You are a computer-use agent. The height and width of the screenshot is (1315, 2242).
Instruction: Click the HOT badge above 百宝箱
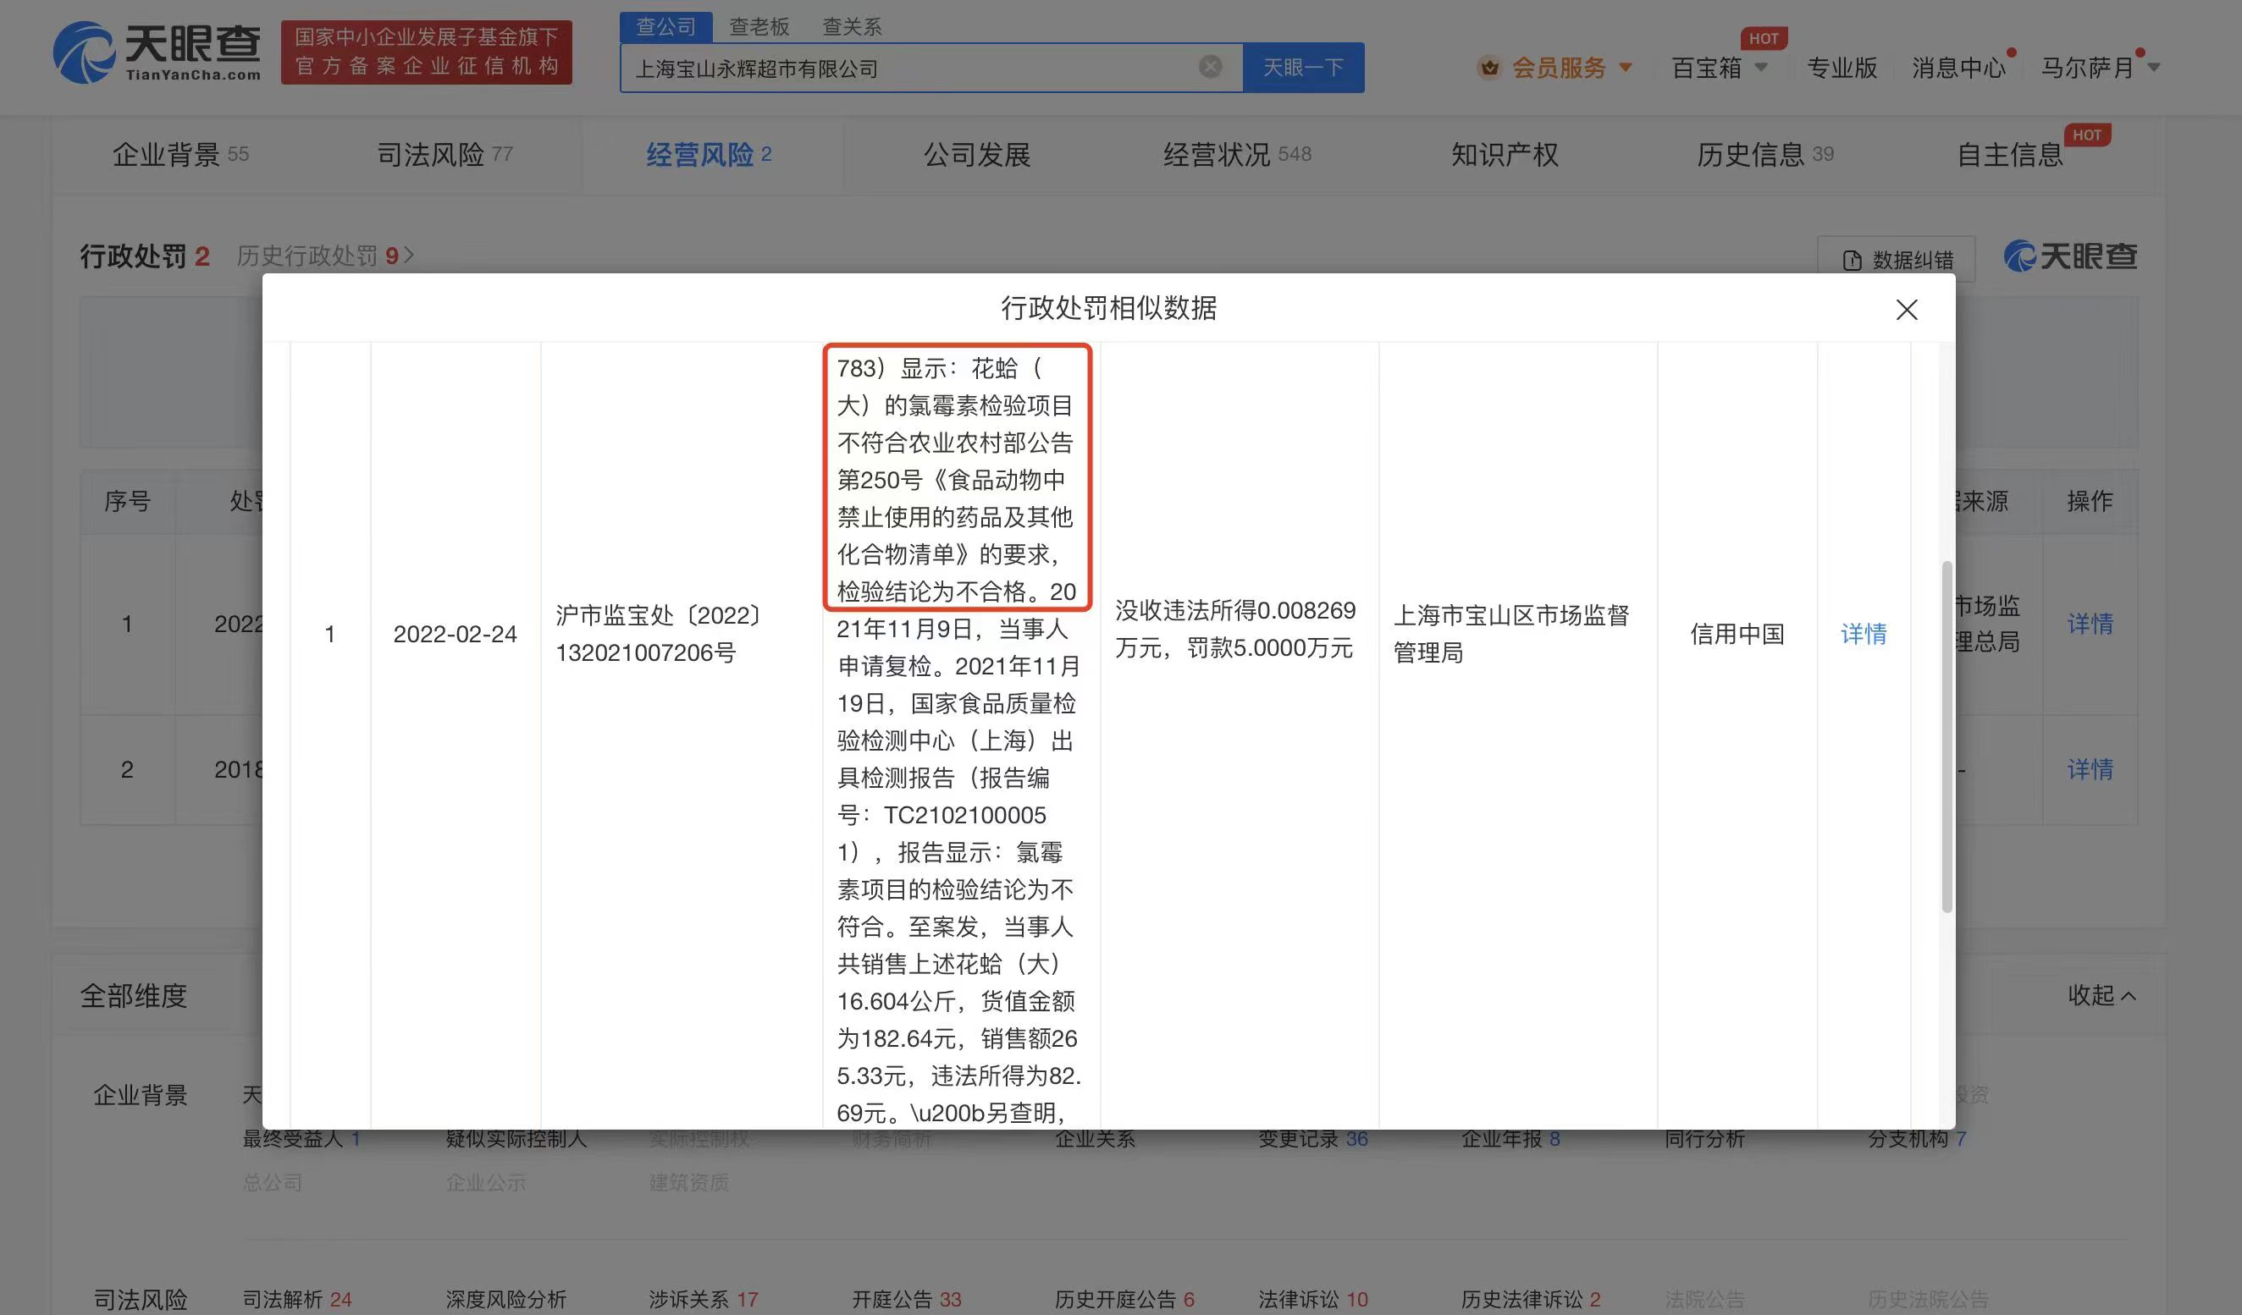(1763, 38)
